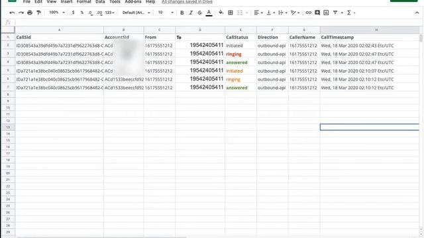This screenshot has width=424, height=238.
Task: Select row 13 header
Action: (x=8, y=127)
